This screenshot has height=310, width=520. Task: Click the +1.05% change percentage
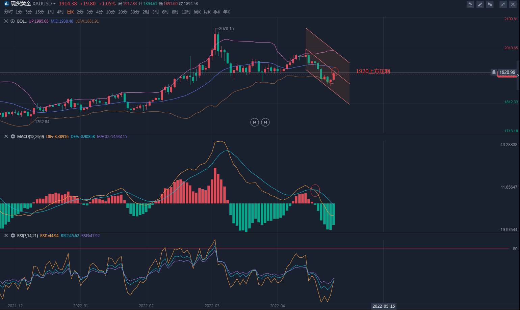[107, 4]
